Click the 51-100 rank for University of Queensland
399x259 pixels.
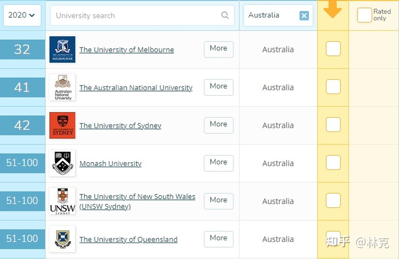tap(22, 239)
